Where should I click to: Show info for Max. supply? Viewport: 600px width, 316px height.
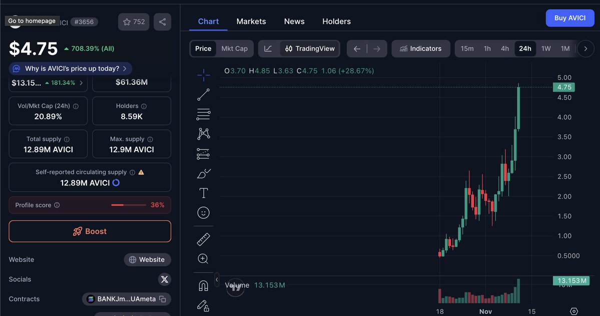pos(150,139)
